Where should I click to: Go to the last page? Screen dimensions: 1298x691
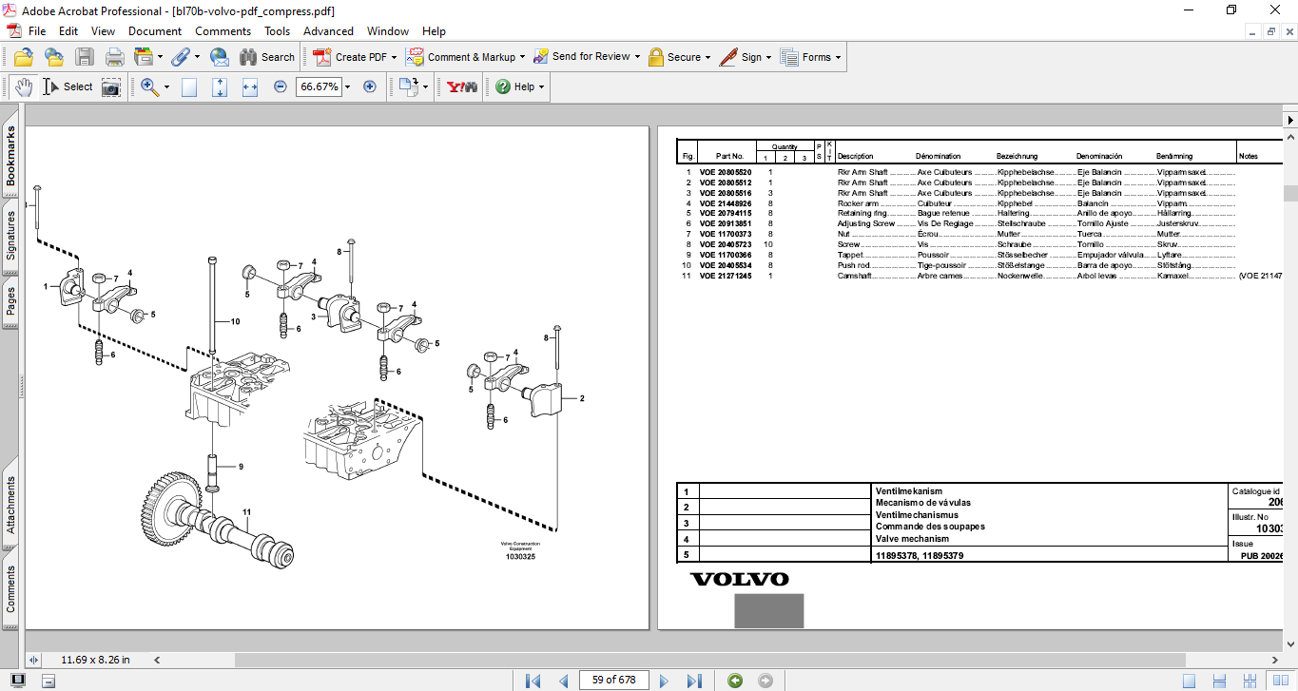tap(694, 681)
